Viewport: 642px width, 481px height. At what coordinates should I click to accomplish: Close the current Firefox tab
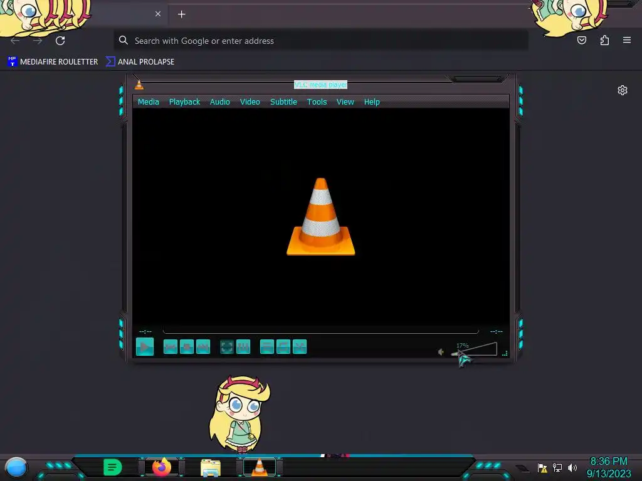158,14
